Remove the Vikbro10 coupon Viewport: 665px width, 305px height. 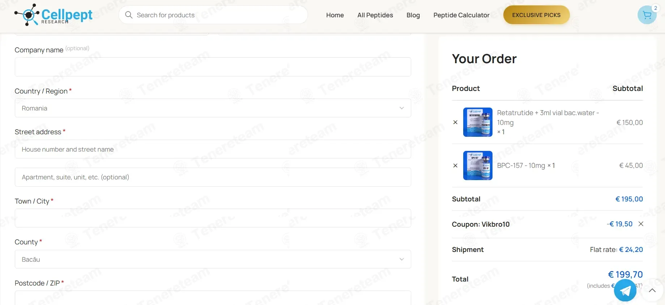pyautogui.click(x=641, y=224)
